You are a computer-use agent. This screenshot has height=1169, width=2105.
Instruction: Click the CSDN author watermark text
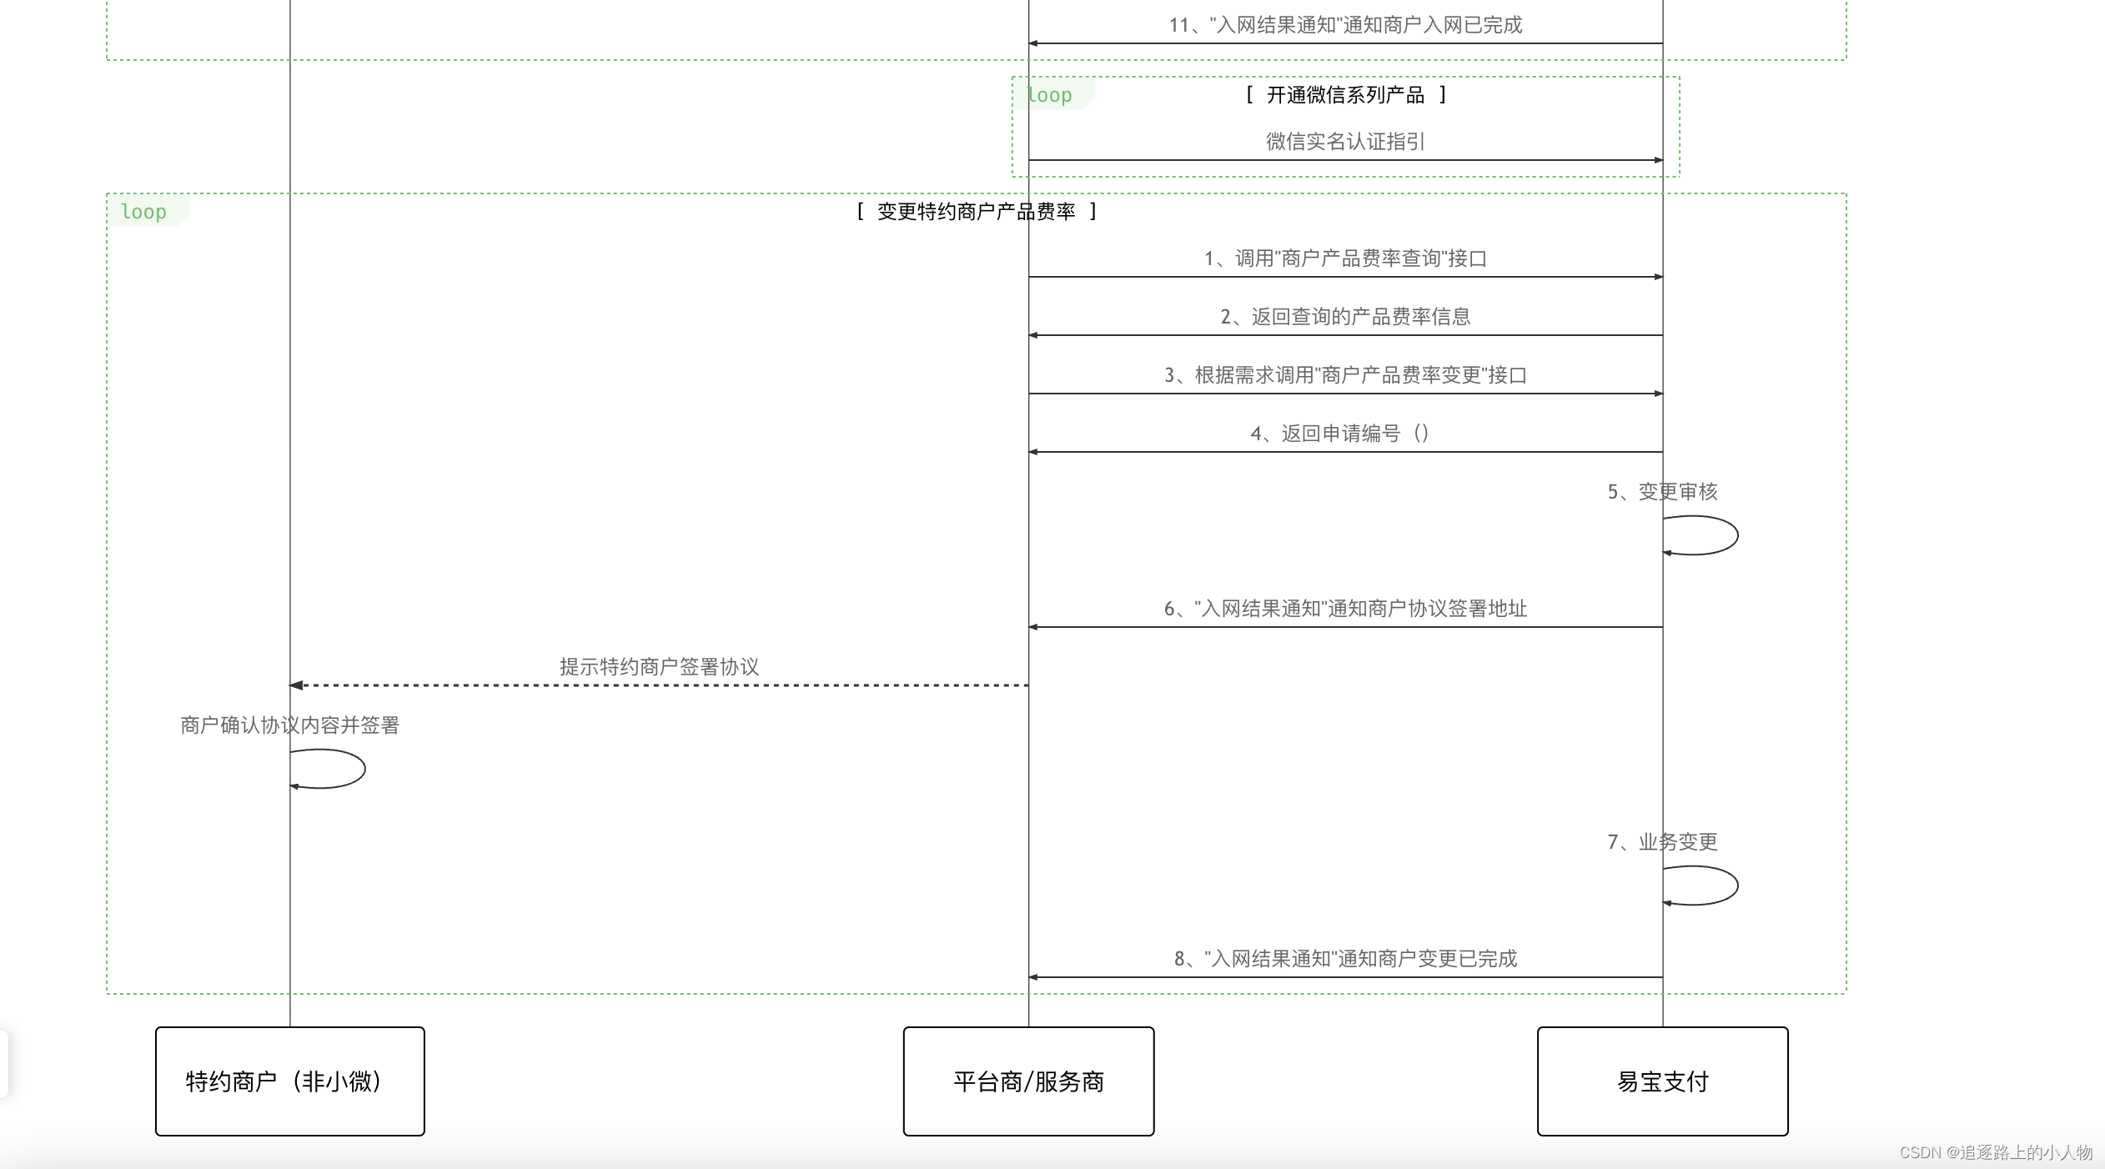pos(1995,1152)
